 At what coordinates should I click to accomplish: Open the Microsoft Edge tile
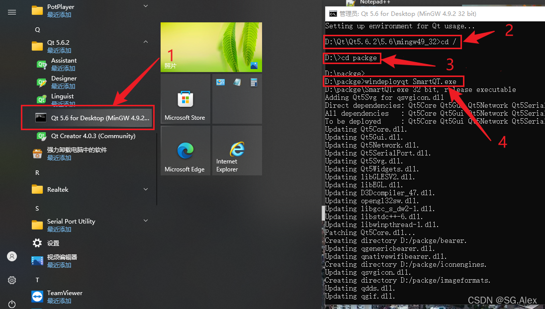185,151
